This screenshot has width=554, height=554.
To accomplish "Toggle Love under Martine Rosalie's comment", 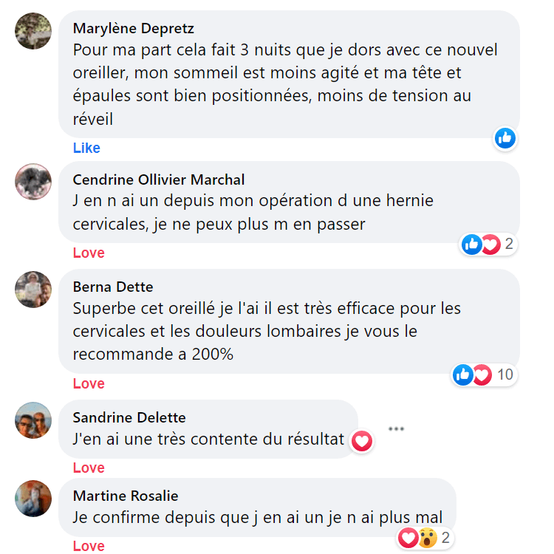I will pos(89,546).
